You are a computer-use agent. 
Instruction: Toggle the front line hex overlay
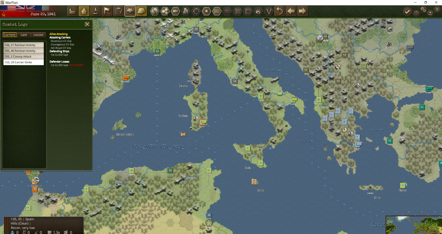tap(228, 11)
